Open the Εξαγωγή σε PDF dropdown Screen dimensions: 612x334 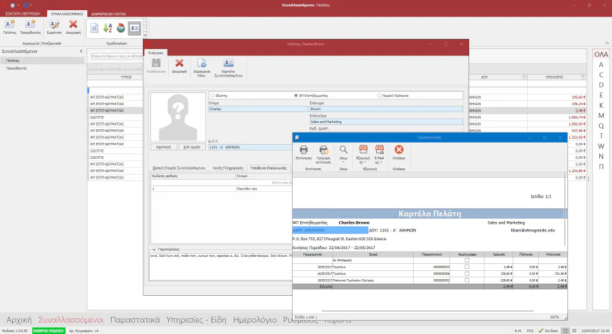[x=363, y=154]
